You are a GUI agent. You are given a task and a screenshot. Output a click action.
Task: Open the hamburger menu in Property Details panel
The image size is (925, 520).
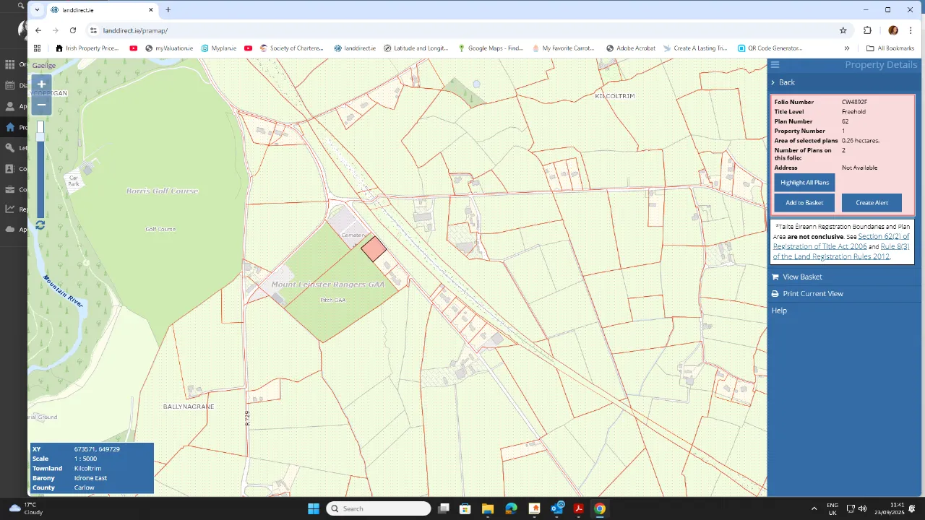click(775, 64)
